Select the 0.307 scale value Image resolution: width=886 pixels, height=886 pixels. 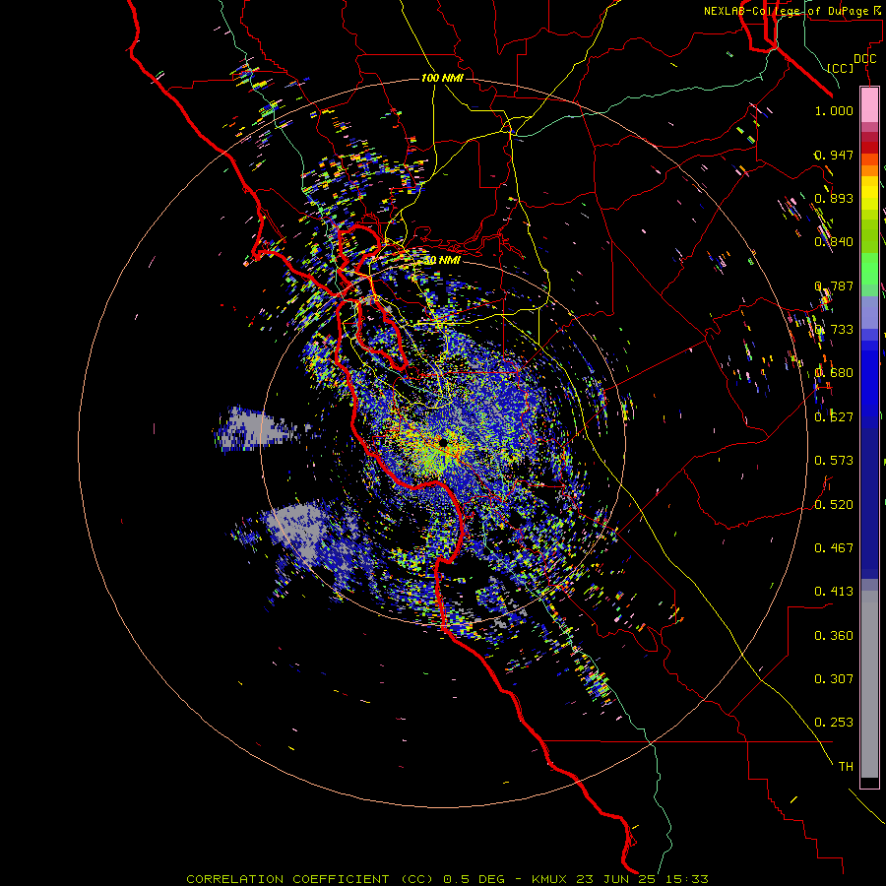click(834, 679)
